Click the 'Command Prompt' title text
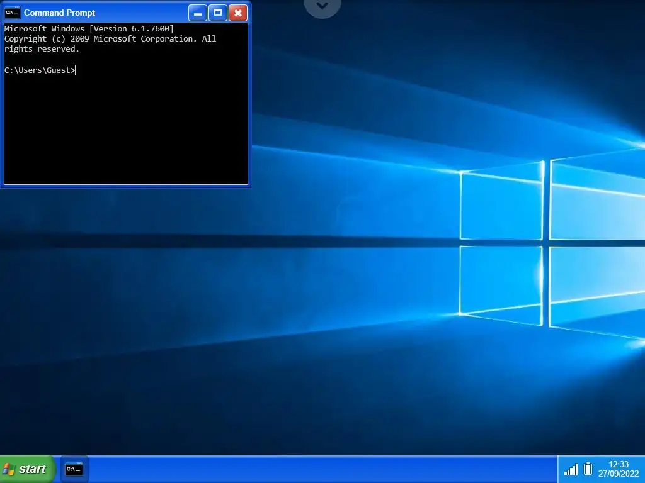 [x=59, y=13]
